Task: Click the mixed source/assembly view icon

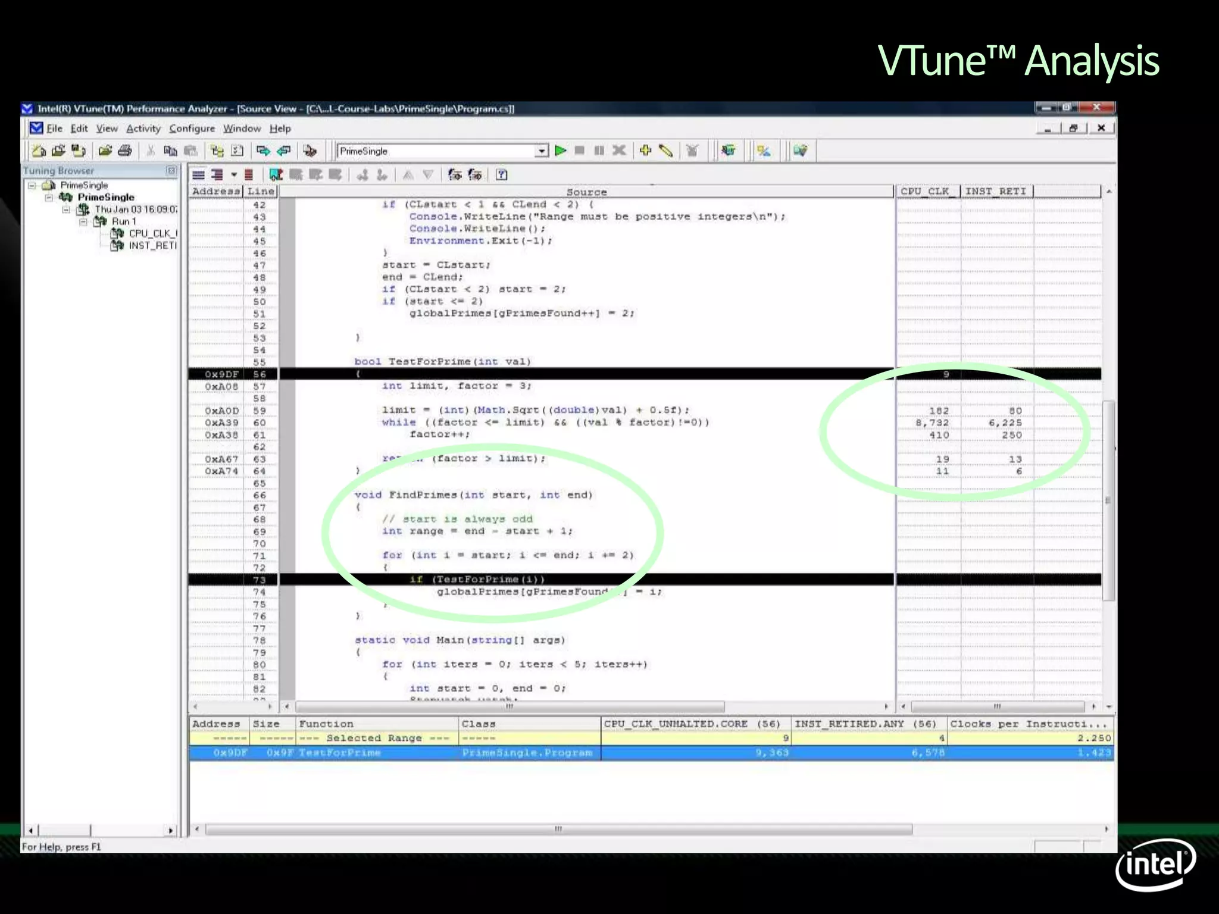Action: click(x=217, y=174)
